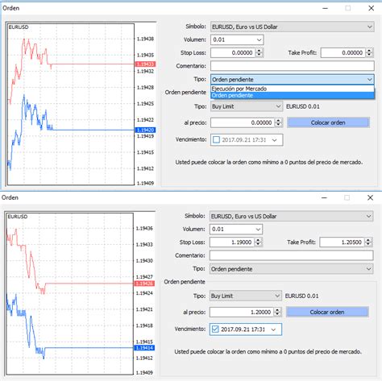The image size is (382, 381).
Task: Uncheck Vencimiento checkbox in lower window
Action: pos(215,329)
